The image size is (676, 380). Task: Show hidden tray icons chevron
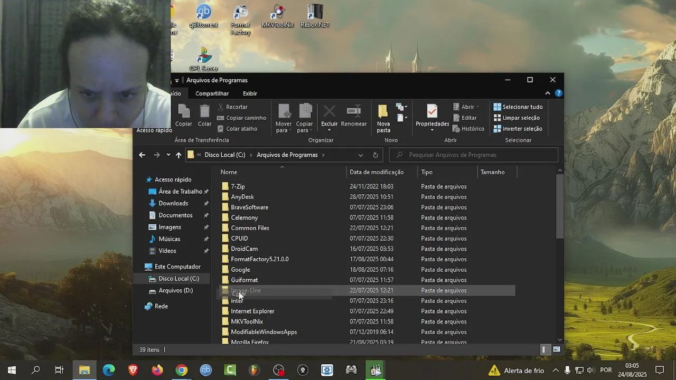[556, 370]
